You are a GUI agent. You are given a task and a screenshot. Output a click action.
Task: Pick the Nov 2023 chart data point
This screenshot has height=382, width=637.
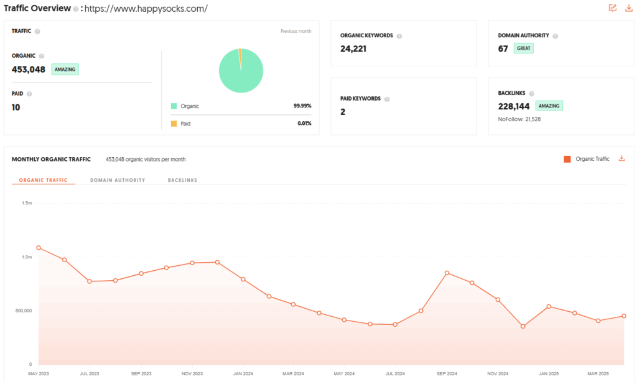(x=192, y=263)
